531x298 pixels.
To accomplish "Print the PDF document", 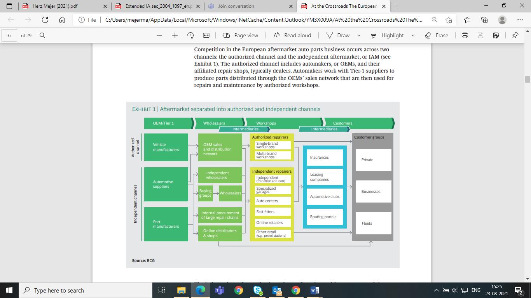I will coord(465,35).
